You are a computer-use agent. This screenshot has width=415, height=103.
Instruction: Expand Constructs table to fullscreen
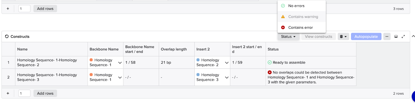[403, 36]
